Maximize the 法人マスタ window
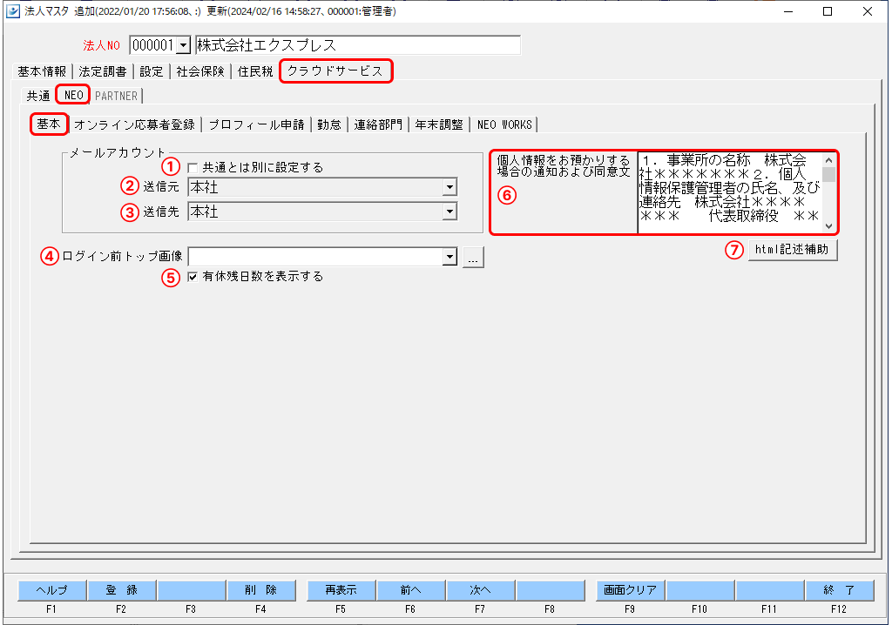 click(828, 11)
